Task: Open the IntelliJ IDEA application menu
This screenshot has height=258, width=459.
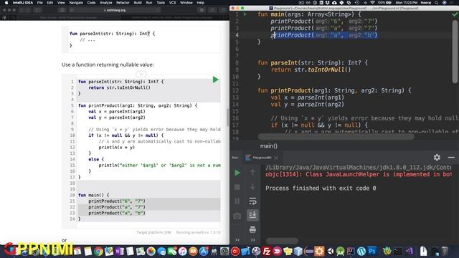Action: (23, 3)
